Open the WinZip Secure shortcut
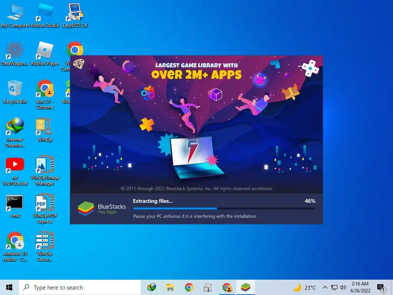The width and height of the screenshot is (393, 295). pos(45,247)
